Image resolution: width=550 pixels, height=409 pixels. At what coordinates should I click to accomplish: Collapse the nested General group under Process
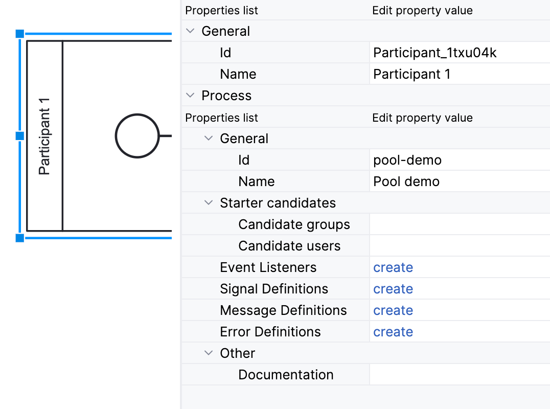[x=209, y=139]
